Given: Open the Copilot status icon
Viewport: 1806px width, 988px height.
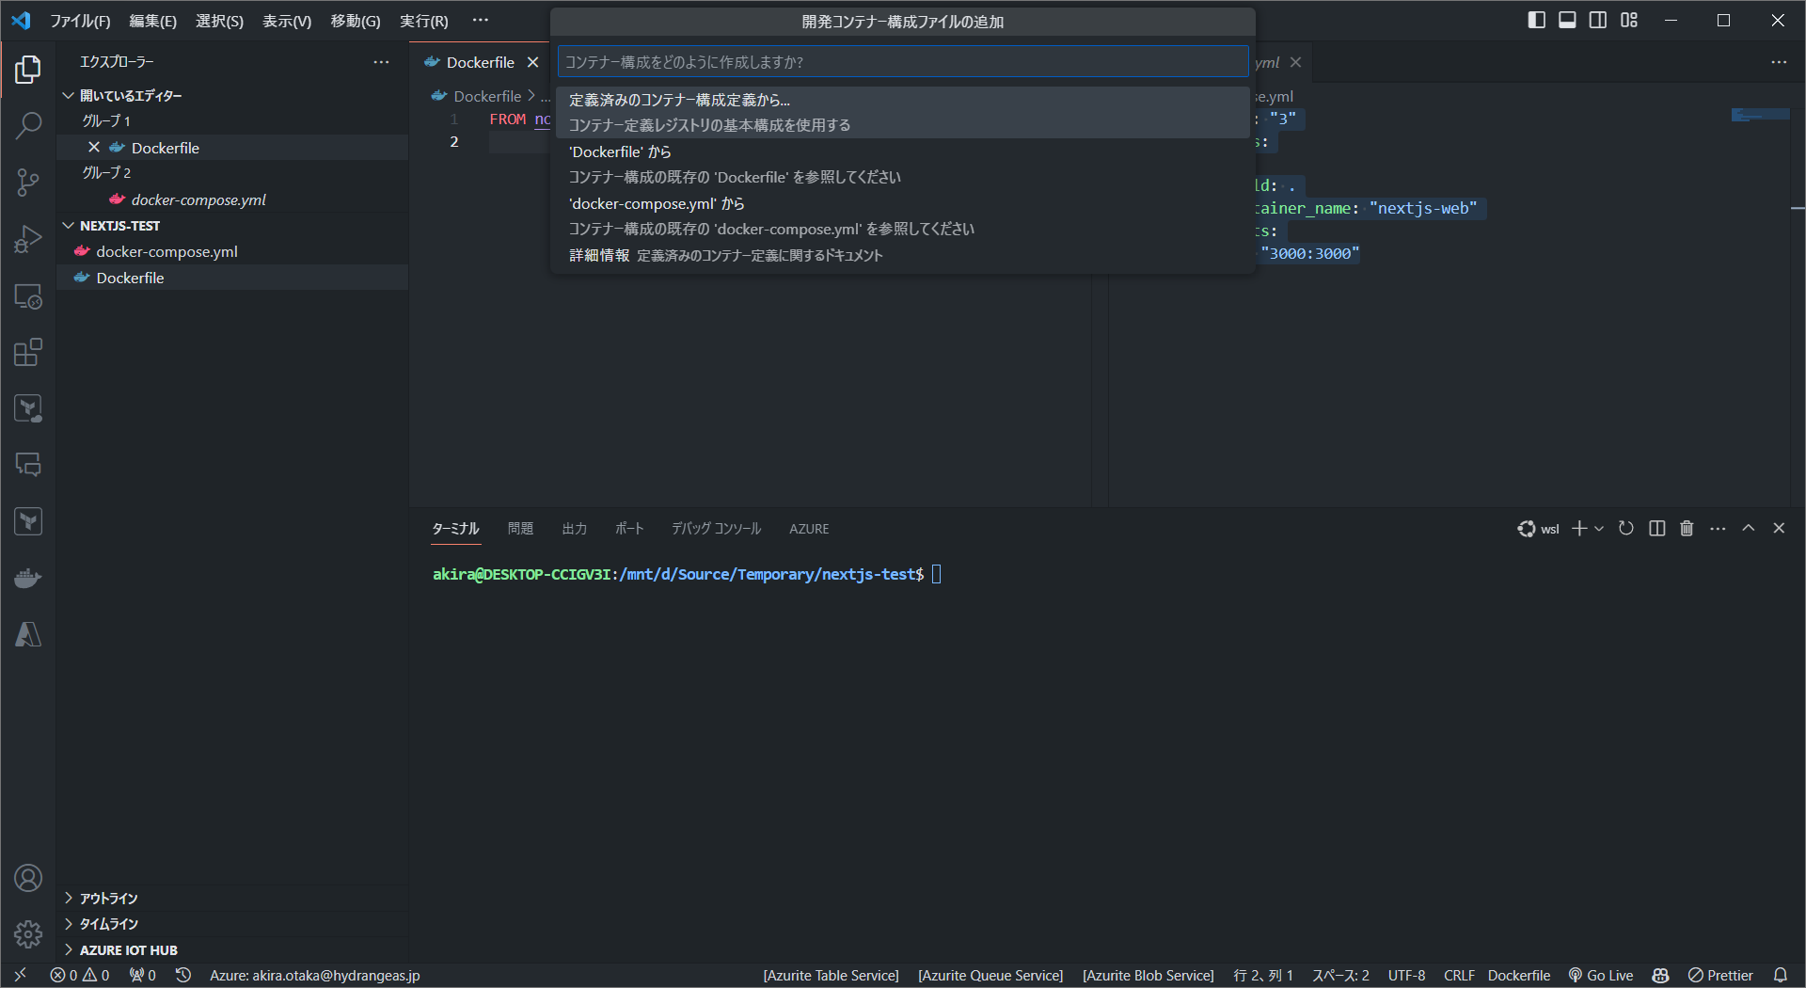Looking at the screenshot, I should pyautogui.click(x=1661, y=975).
